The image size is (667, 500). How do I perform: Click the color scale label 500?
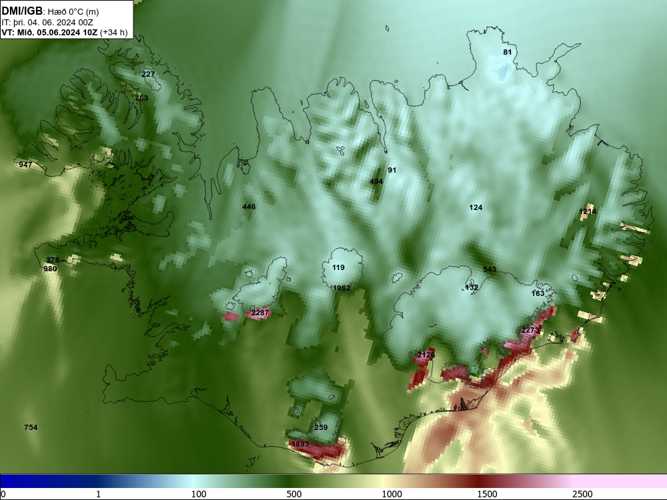coord(294,494)
